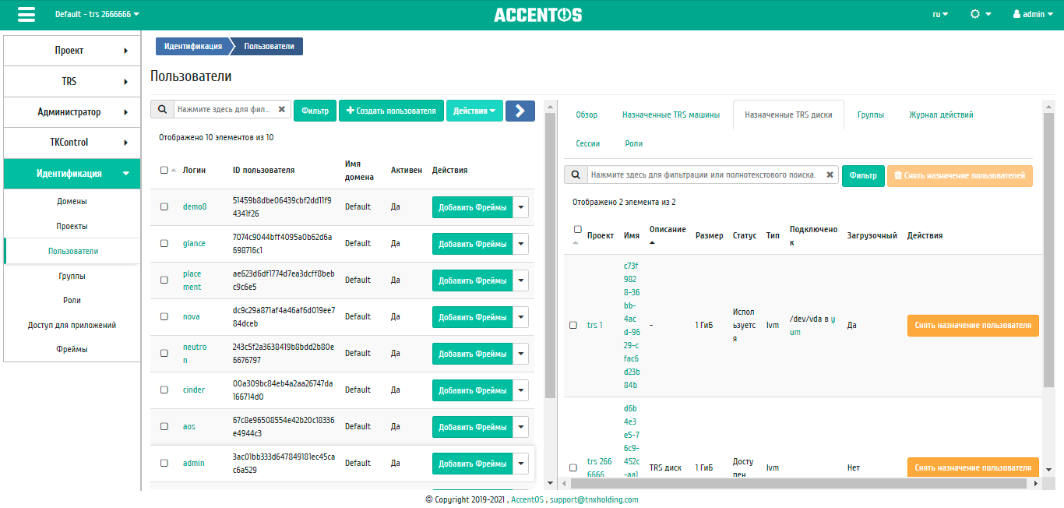Click Создать пользователя button

coord(391,111)
